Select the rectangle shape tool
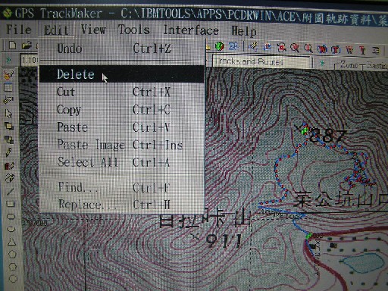Viewport: 388px width, 291px height. 11,204
